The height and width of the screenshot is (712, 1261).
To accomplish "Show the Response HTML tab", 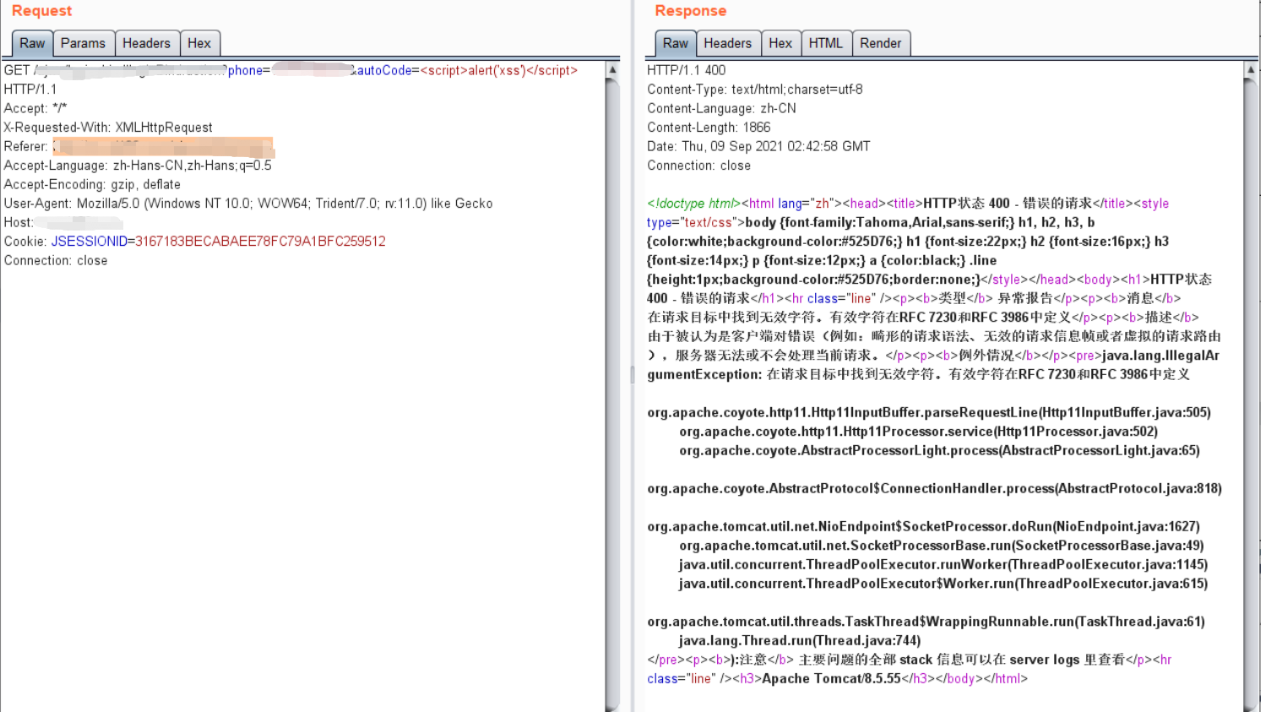I will 825,43.
